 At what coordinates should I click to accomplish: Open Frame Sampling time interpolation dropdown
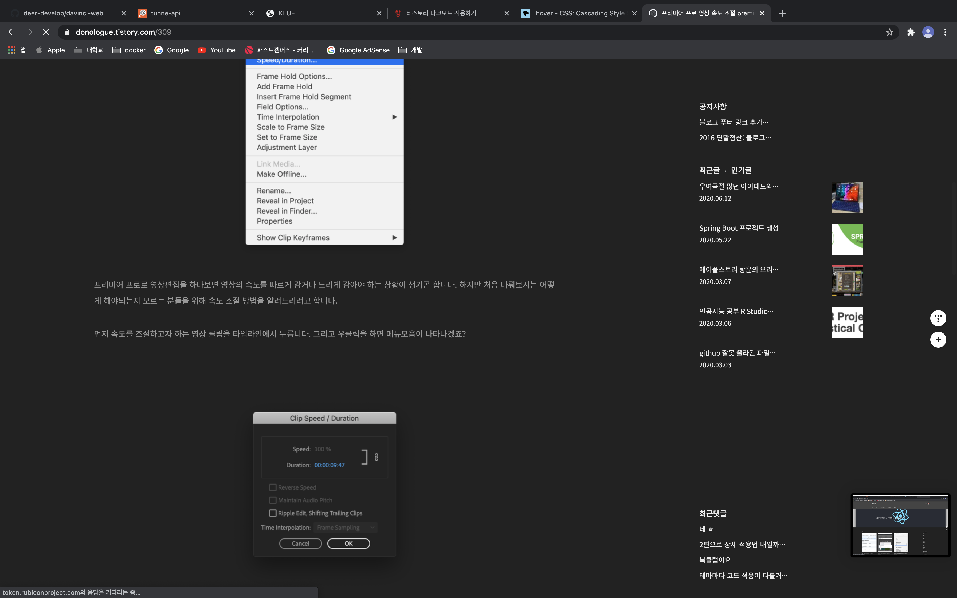click(x=345, y=528)
